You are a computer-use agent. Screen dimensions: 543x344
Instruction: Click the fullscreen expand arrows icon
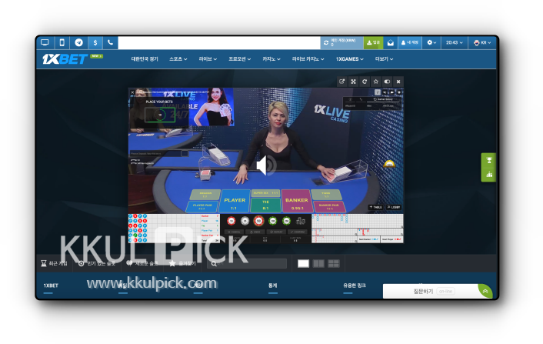[x=353, y=82]
